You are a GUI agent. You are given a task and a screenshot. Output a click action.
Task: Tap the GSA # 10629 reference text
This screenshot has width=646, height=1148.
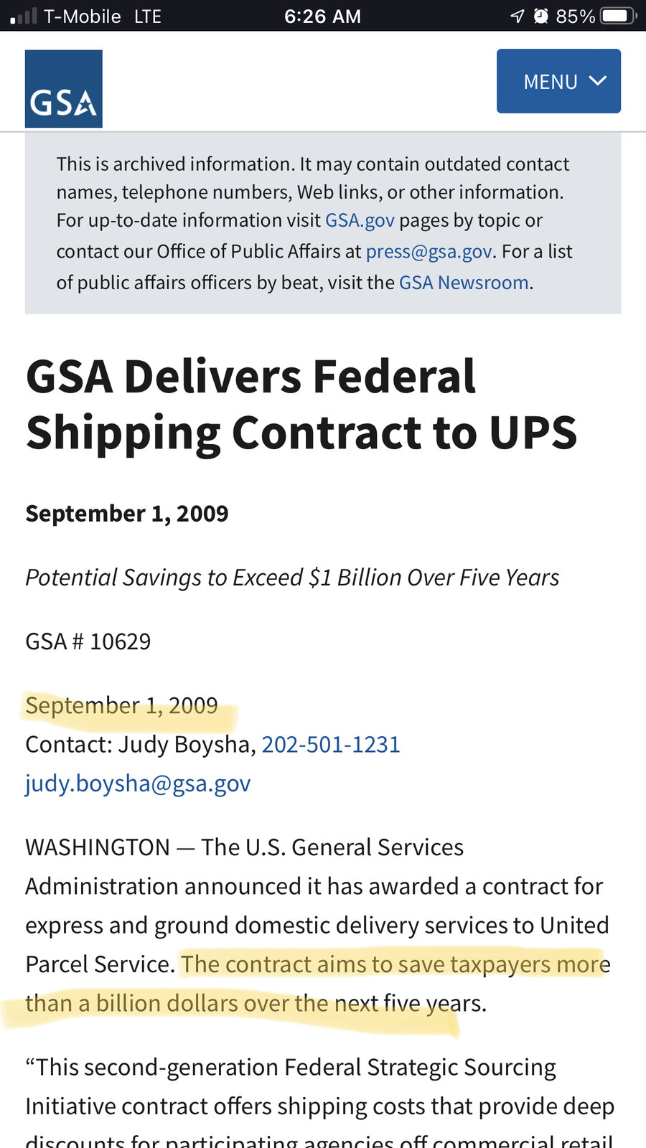point(88,641)
